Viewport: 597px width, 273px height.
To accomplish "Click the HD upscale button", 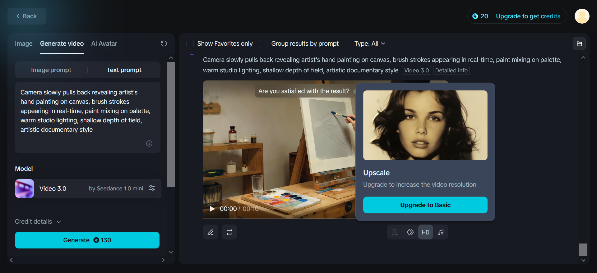I will (x=426, y=232).
